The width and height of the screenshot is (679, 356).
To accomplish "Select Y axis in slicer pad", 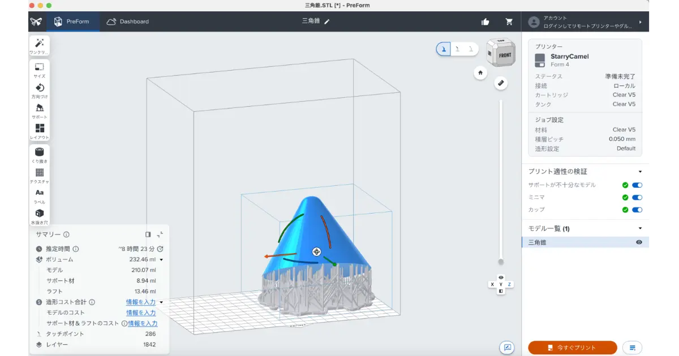I will pyautogui.click(x=501, y=284).
